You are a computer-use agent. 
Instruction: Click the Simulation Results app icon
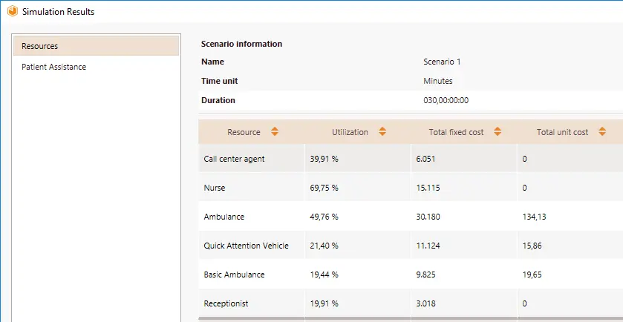click(13, 12)
